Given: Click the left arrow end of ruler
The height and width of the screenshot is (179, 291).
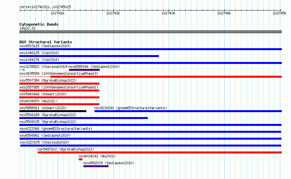Looking at the screenshot, I should click(20, 10).
